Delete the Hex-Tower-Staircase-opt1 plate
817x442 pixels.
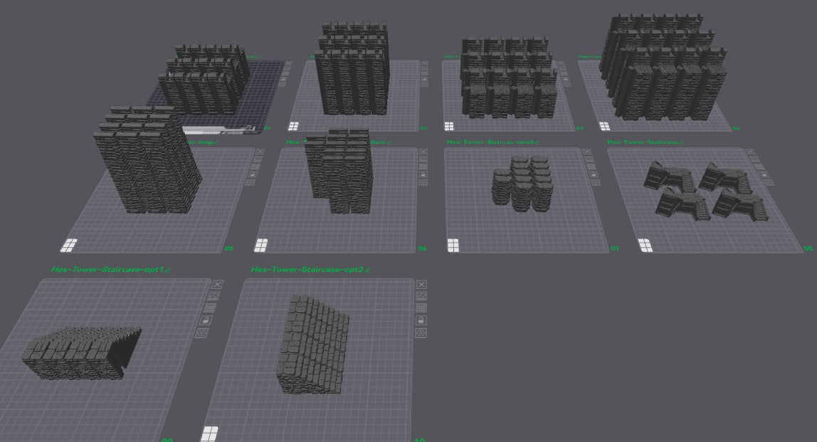tap(218, 283)
